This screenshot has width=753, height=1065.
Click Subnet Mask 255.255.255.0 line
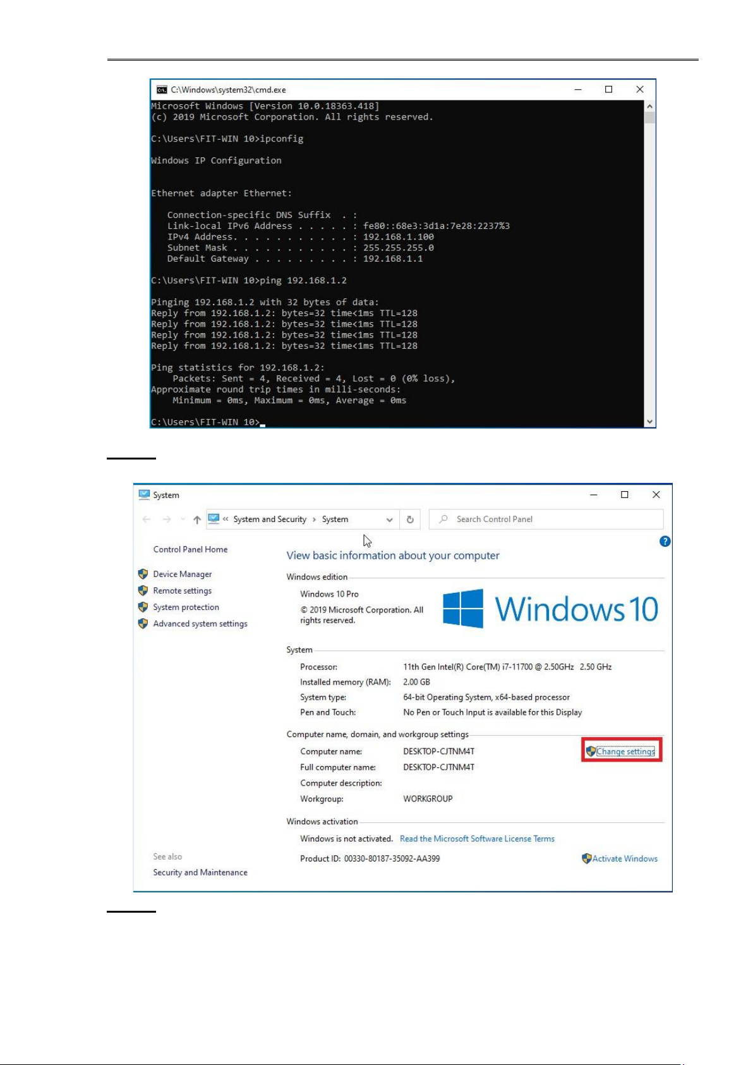[300, 248]
